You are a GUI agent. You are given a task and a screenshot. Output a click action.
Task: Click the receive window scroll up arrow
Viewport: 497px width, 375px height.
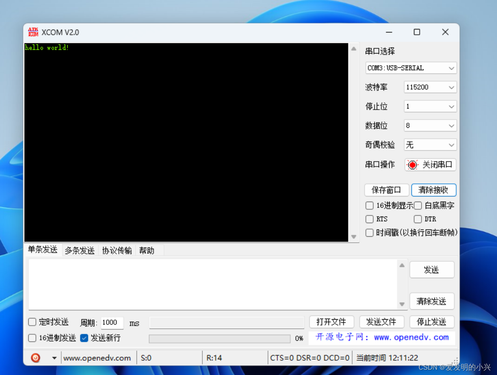(x=354, y=49)
